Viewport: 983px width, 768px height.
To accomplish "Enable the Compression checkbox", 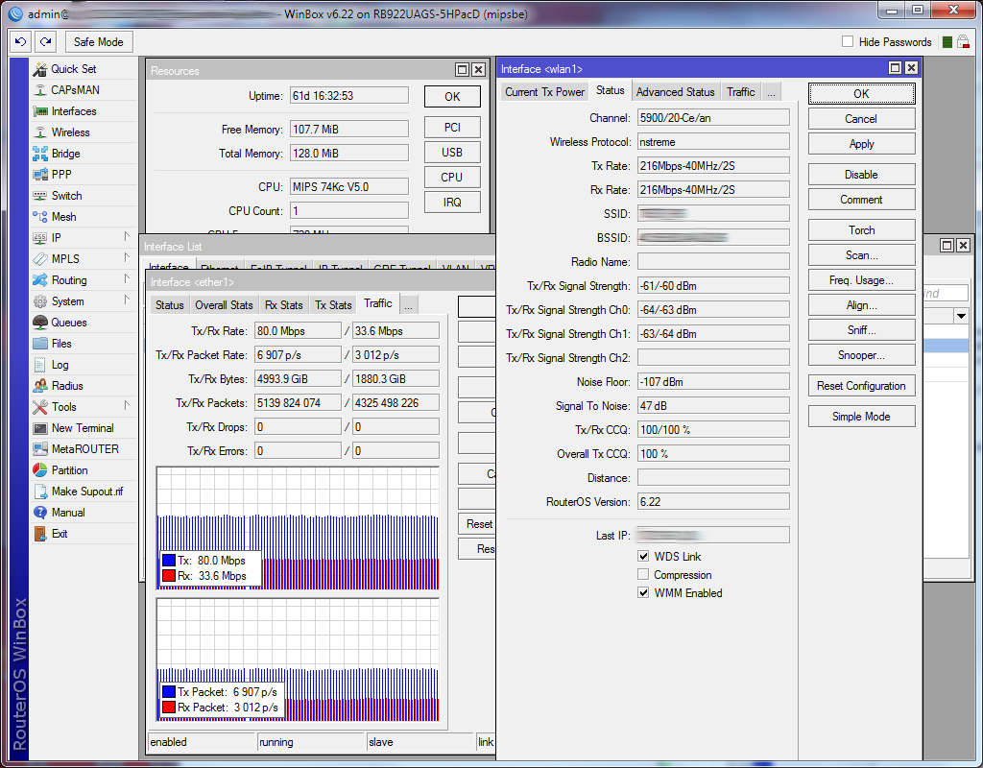I will (643, 575).
